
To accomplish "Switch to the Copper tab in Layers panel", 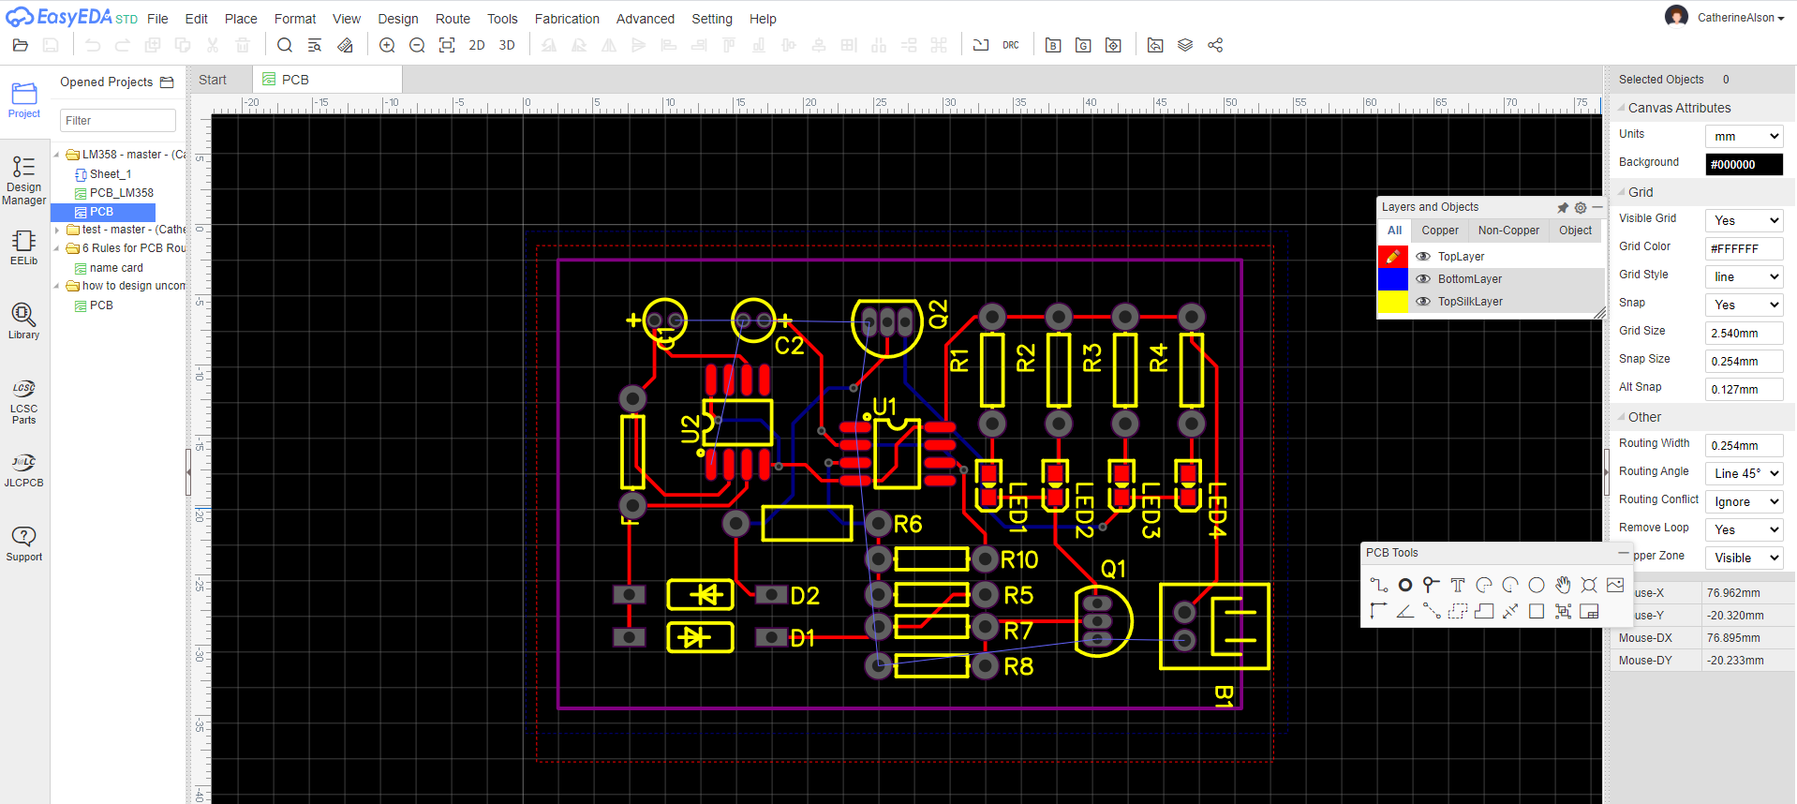I will point(1439,231).
